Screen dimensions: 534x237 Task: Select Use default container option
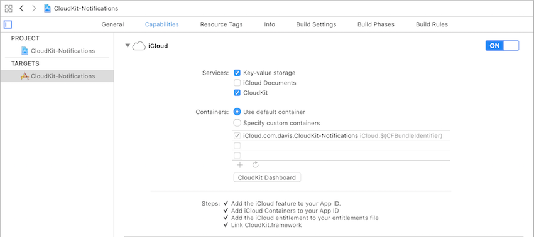point(237,112)
